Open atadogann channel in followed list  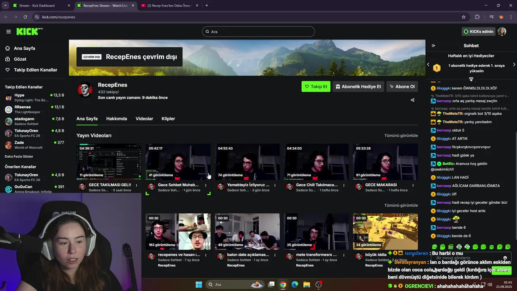[34, 121]
